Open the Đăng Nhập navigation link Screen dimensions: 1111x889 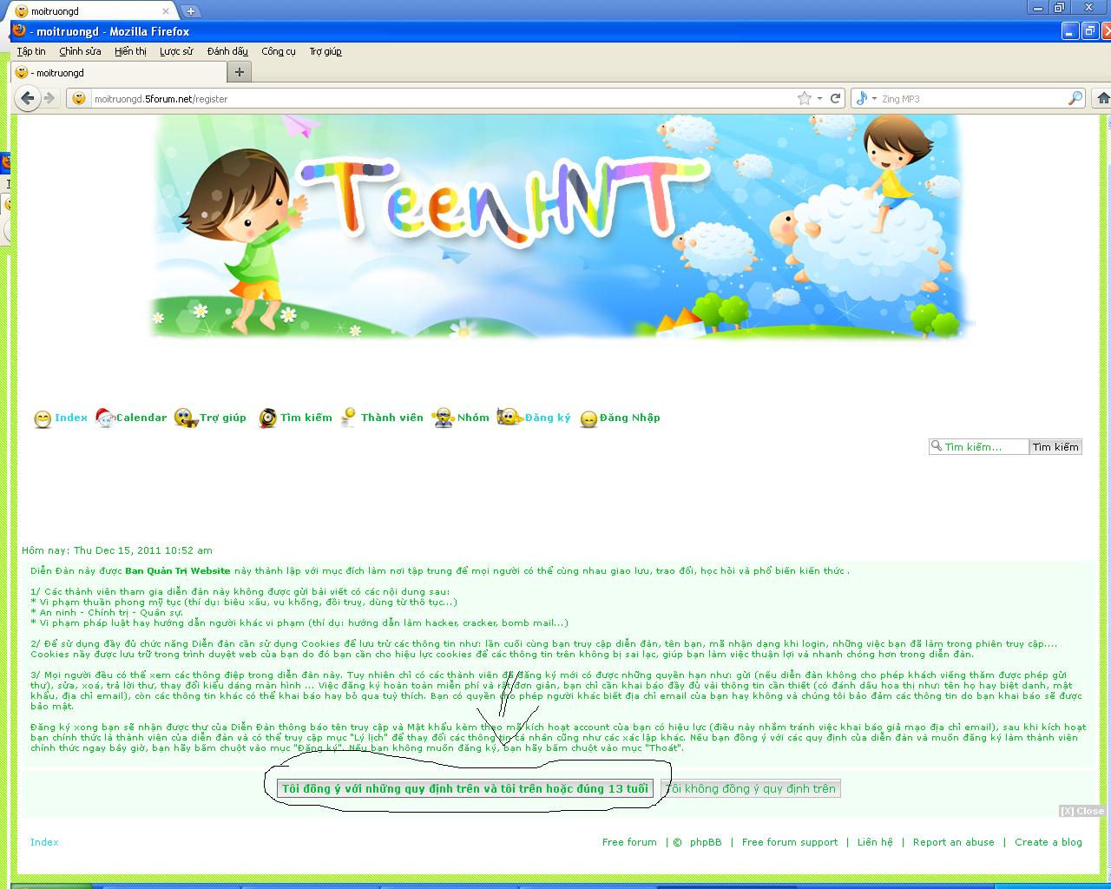(630, 418)
